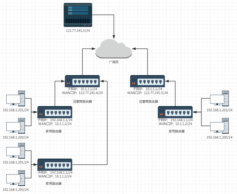Select 子网IP: 192.168.1.1/24 above WAN 10.1.1.3/24

tap(55, 173)
